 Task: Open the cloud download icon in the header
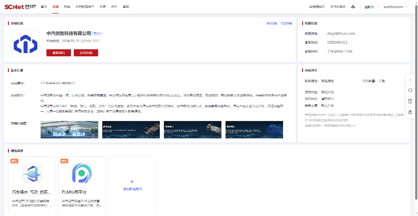(353, 7)
